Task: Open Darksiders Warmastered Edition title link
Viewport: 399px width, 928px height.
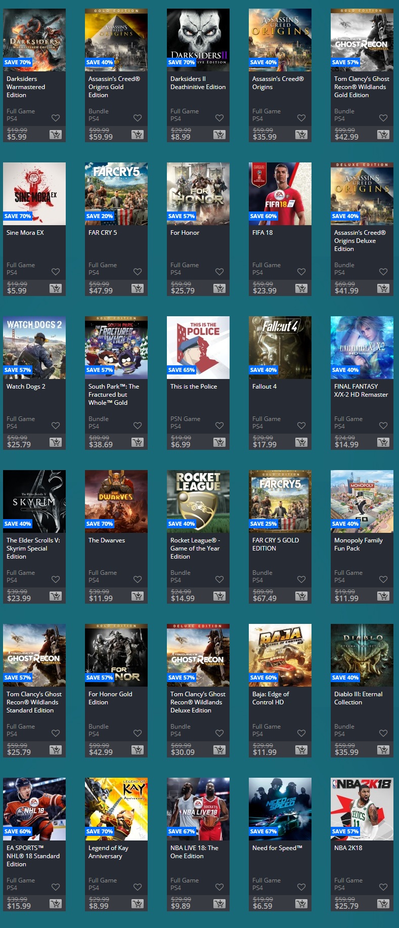Action: click(26, 87)
